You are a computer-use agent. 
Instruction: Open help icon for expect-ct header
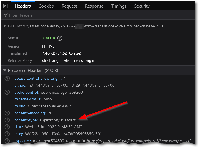point(7,141)
